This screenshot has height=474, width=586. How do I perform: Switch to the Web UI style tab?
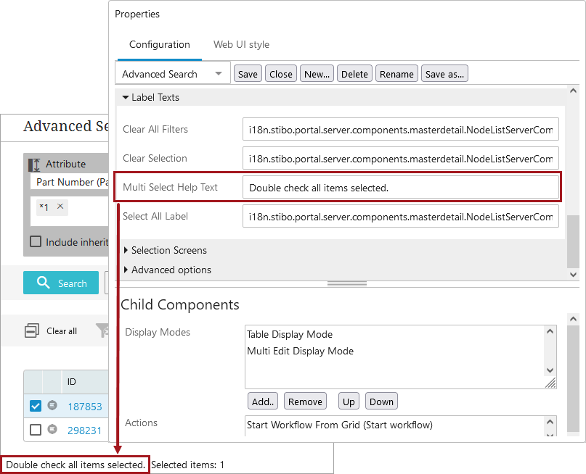coord(241,45)
